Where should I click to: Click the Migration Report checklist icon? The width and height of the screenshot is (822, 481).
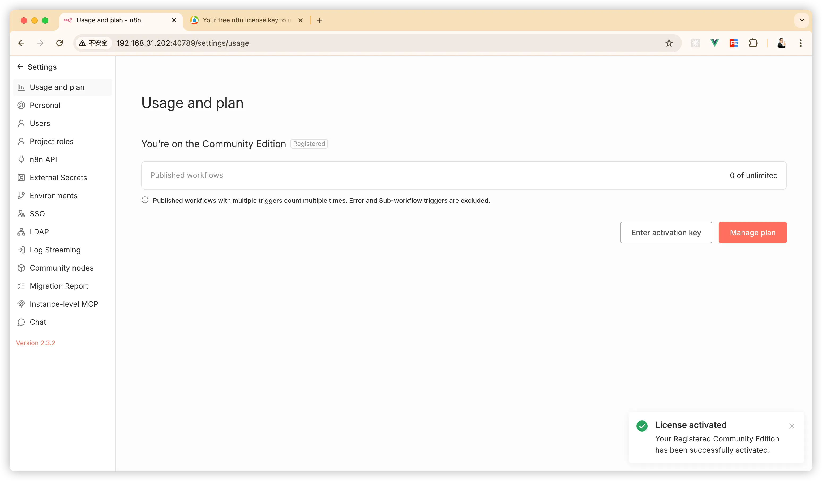[x=21, y=286]
